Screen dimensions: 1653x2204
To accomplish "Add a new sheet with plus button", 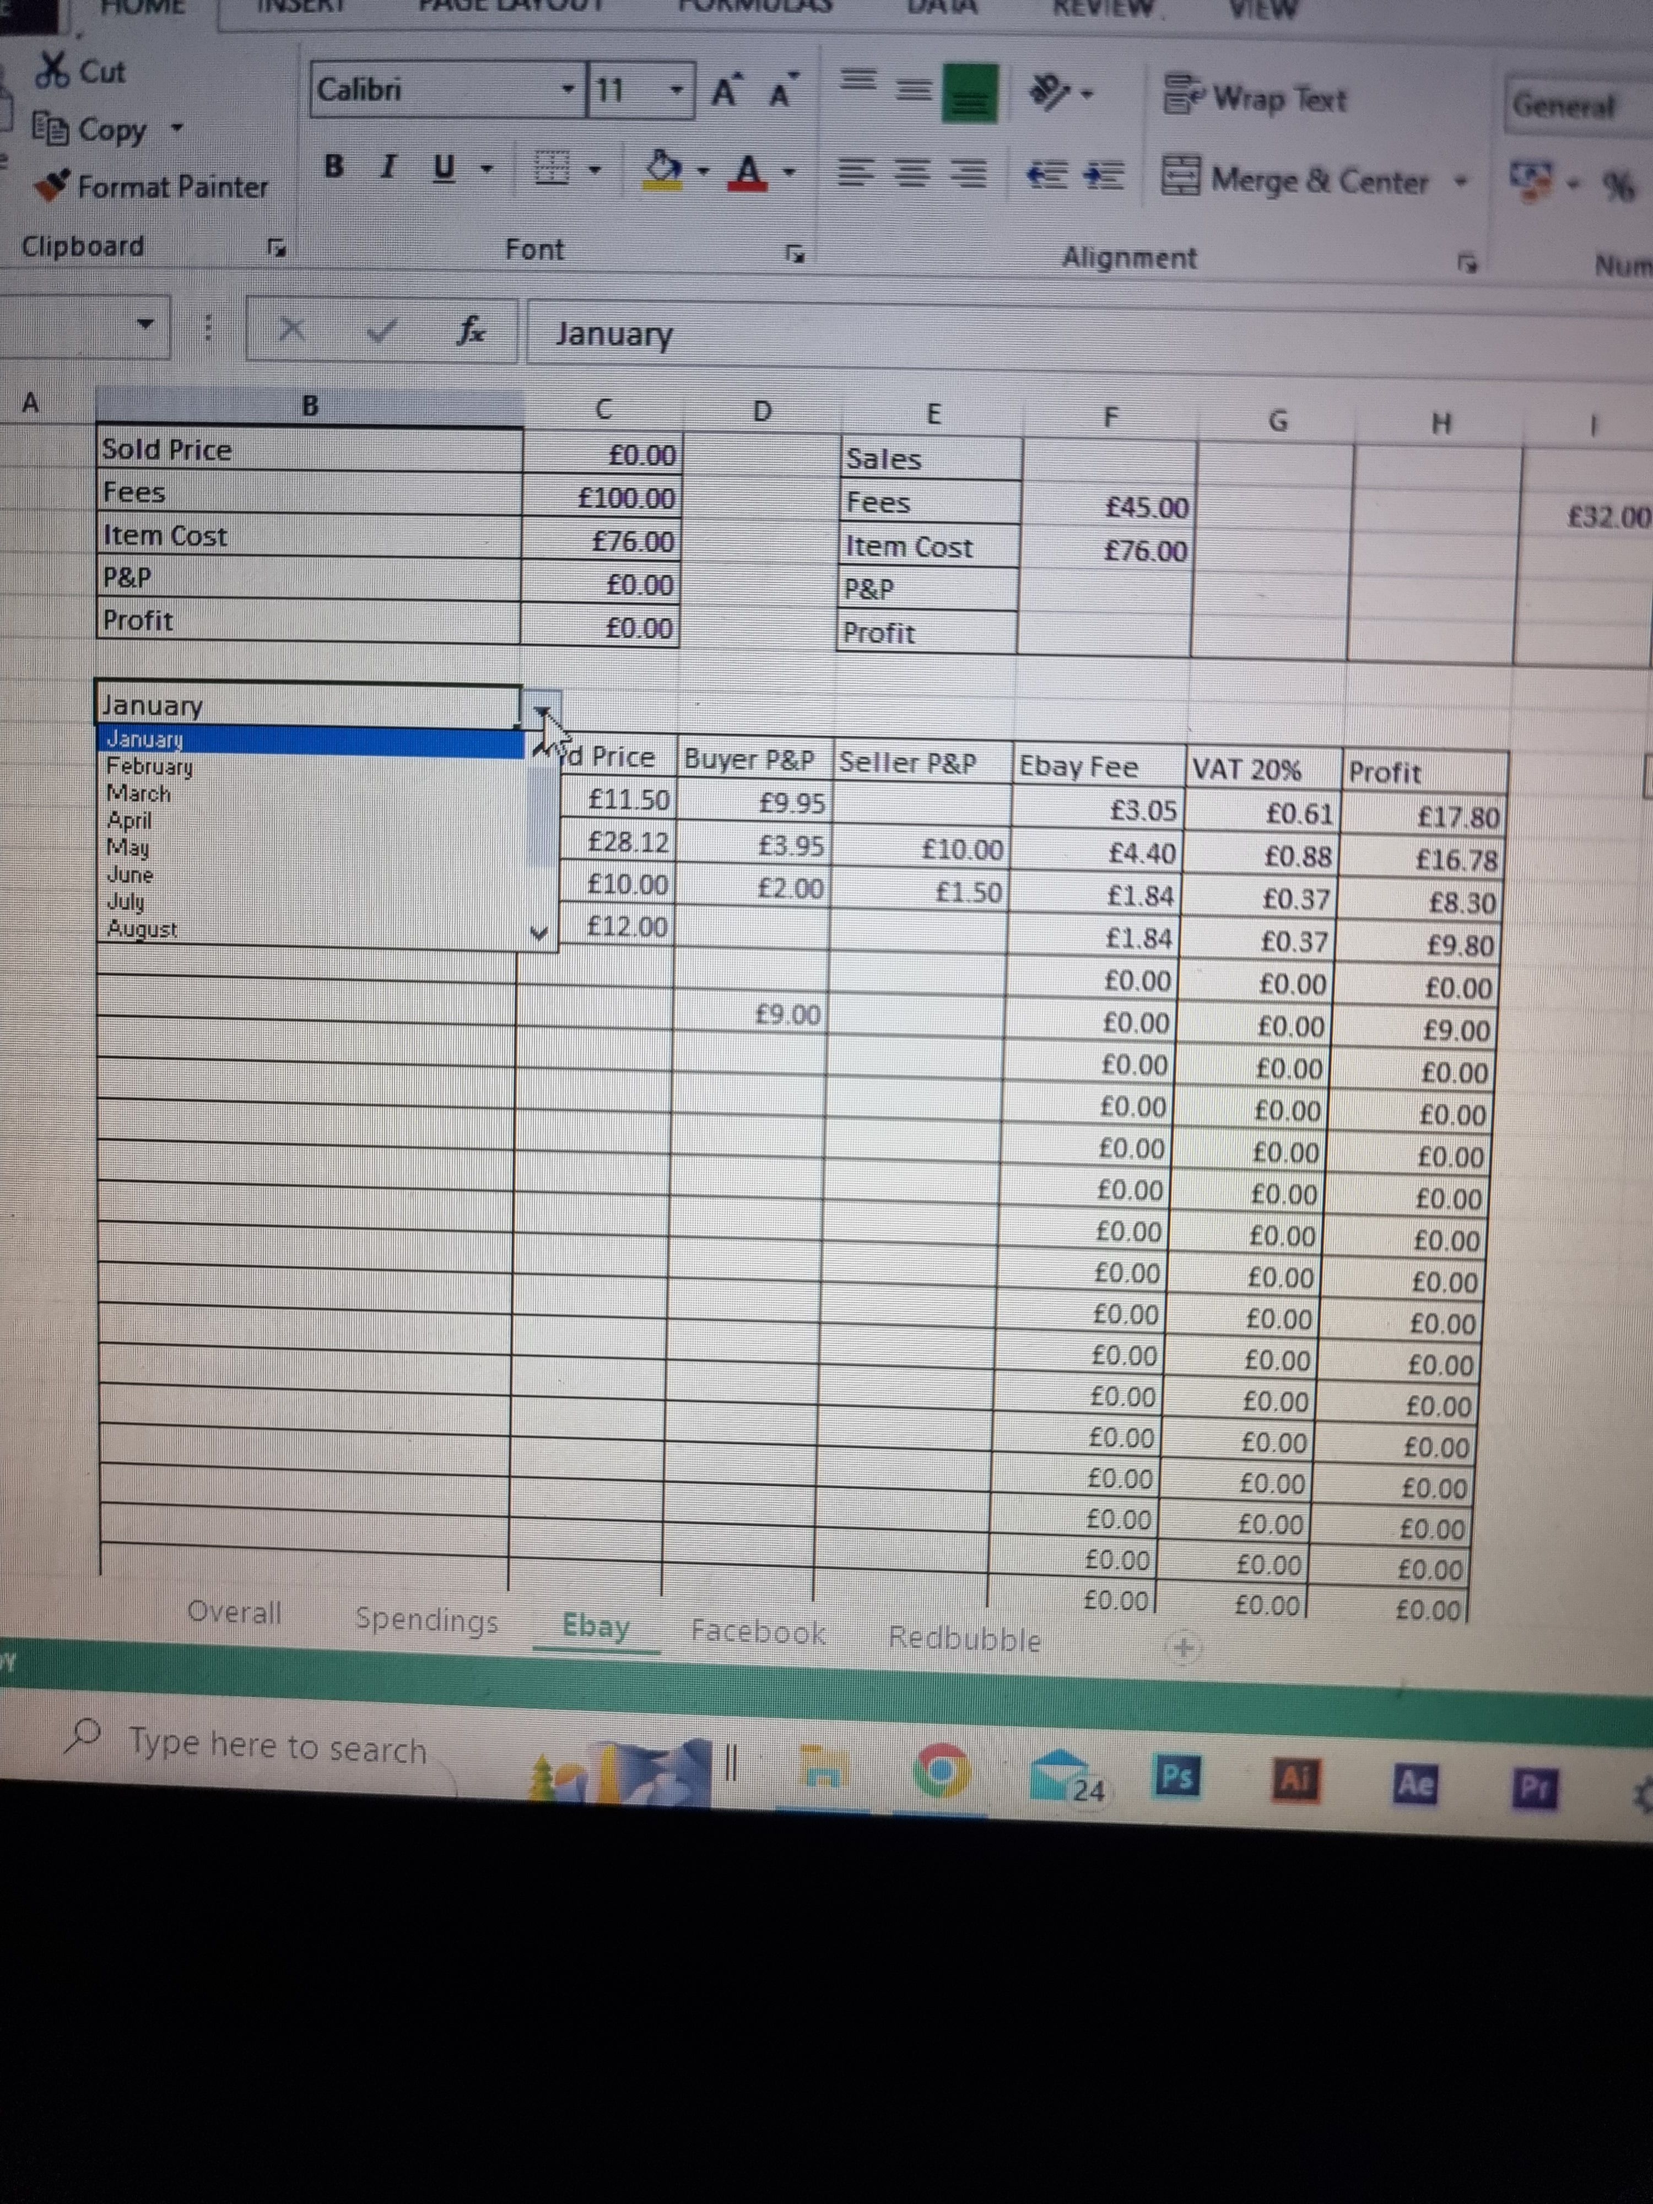I will coord(1182,1647).
